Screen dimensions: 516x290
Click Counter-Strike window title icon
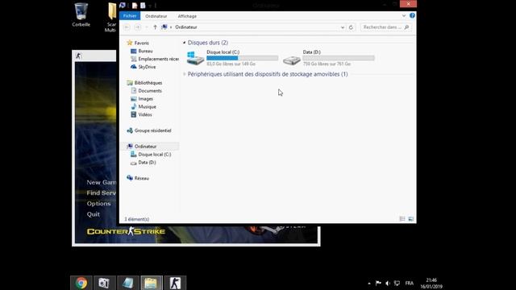(78, 56)
